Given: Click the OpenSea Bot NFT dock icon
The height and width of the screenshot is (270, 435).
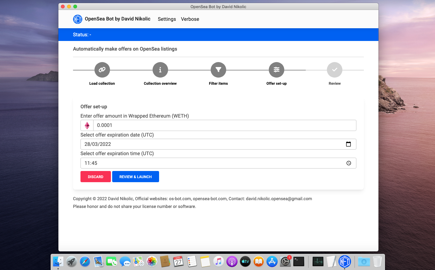Looking at the screenshot, I should click(345, 262).
